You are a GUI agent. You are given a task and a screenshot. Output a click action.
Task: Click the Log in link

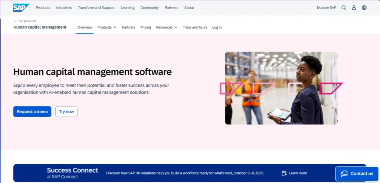217,27
